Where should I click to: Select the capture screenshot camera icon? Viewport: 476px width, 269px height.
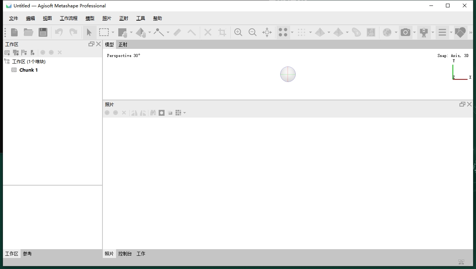405,32
